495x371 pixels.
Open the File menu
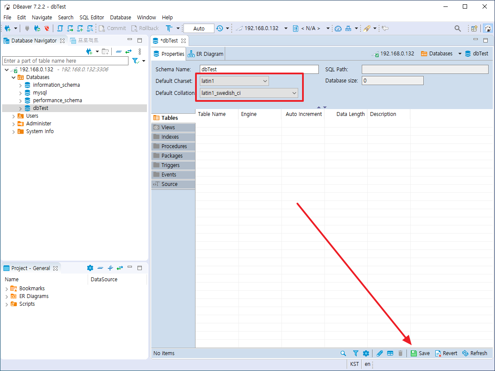click(7, 17)
